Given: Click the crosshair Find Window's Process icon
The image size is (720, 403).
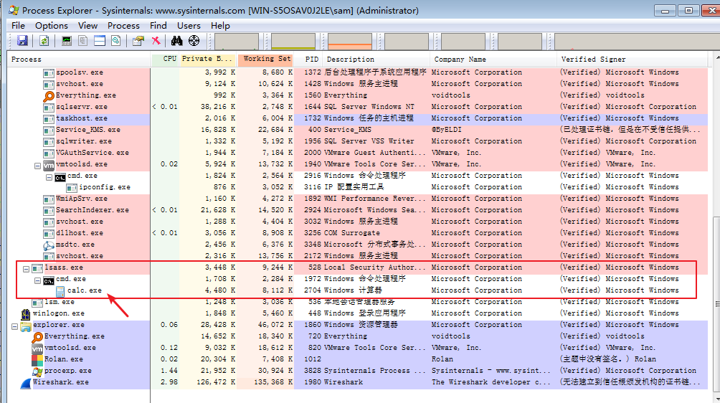Looking at the screenshot, I should [194, 41].
